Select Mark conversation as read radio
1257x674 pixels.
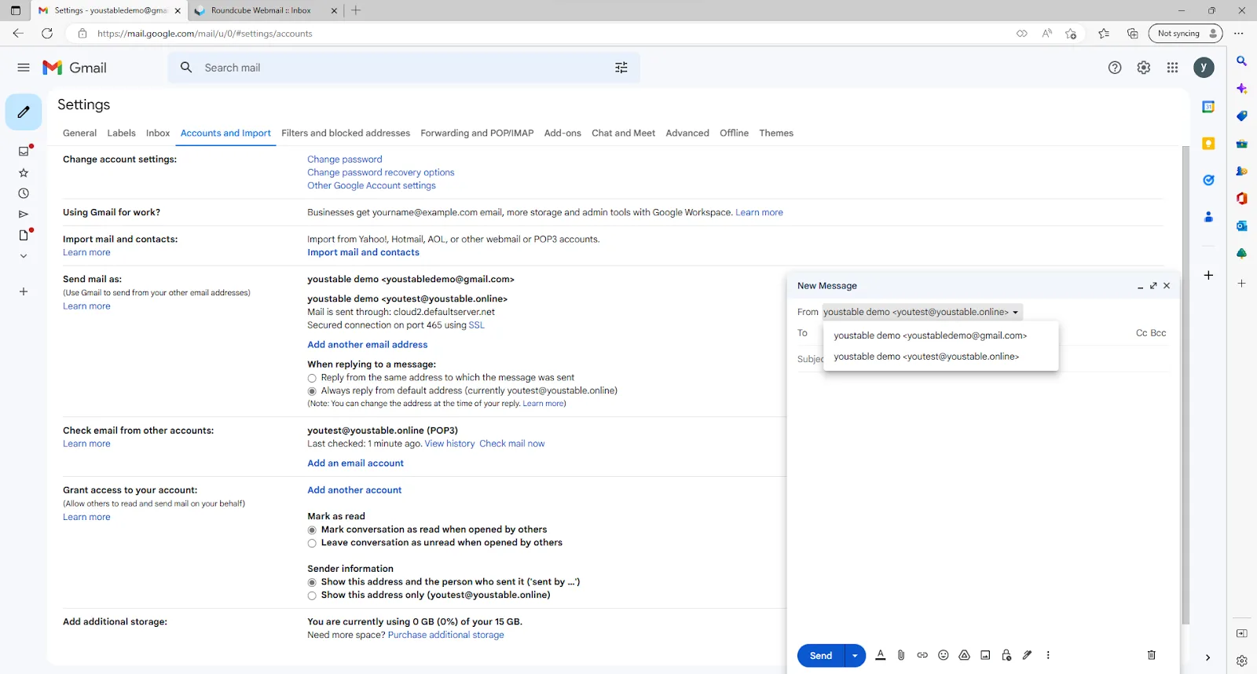(x=312, y=530)
